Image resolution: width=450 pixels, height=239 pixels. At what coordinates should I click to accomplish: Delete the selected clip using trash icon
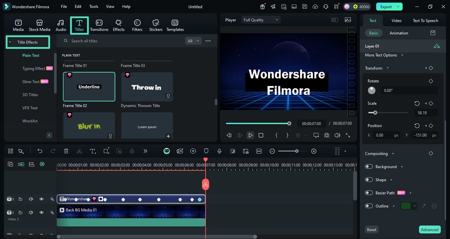coord(66,151)
